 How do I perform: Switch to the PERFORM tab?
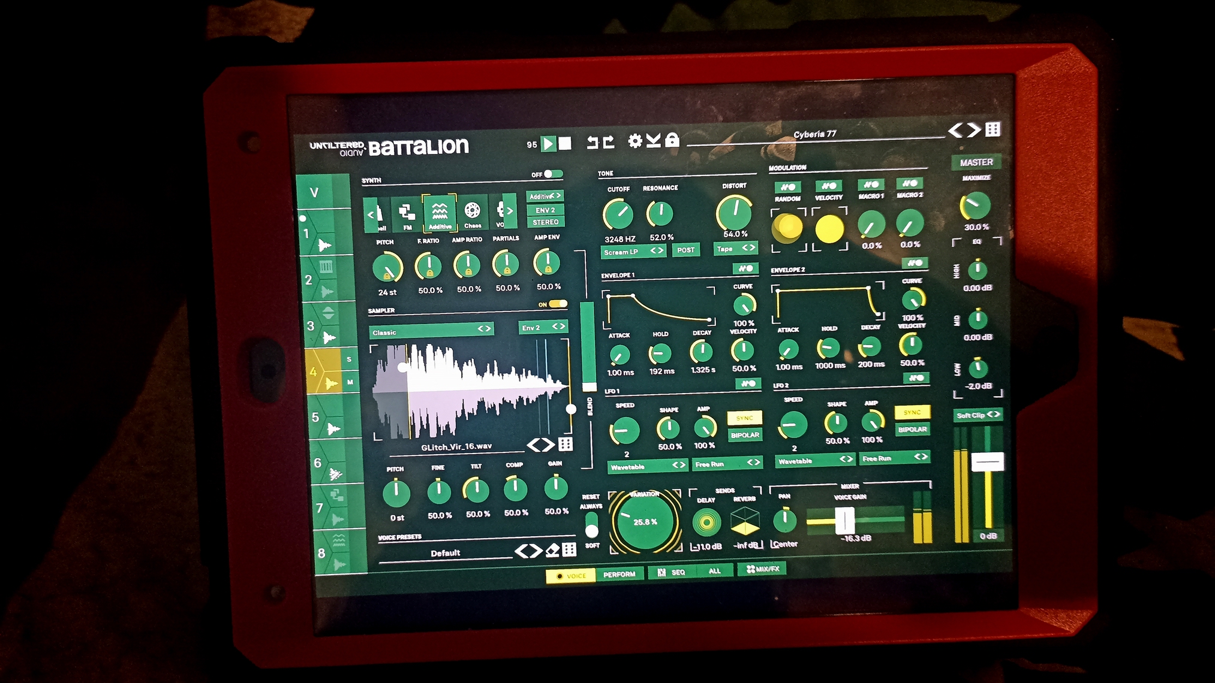[619, 574]
